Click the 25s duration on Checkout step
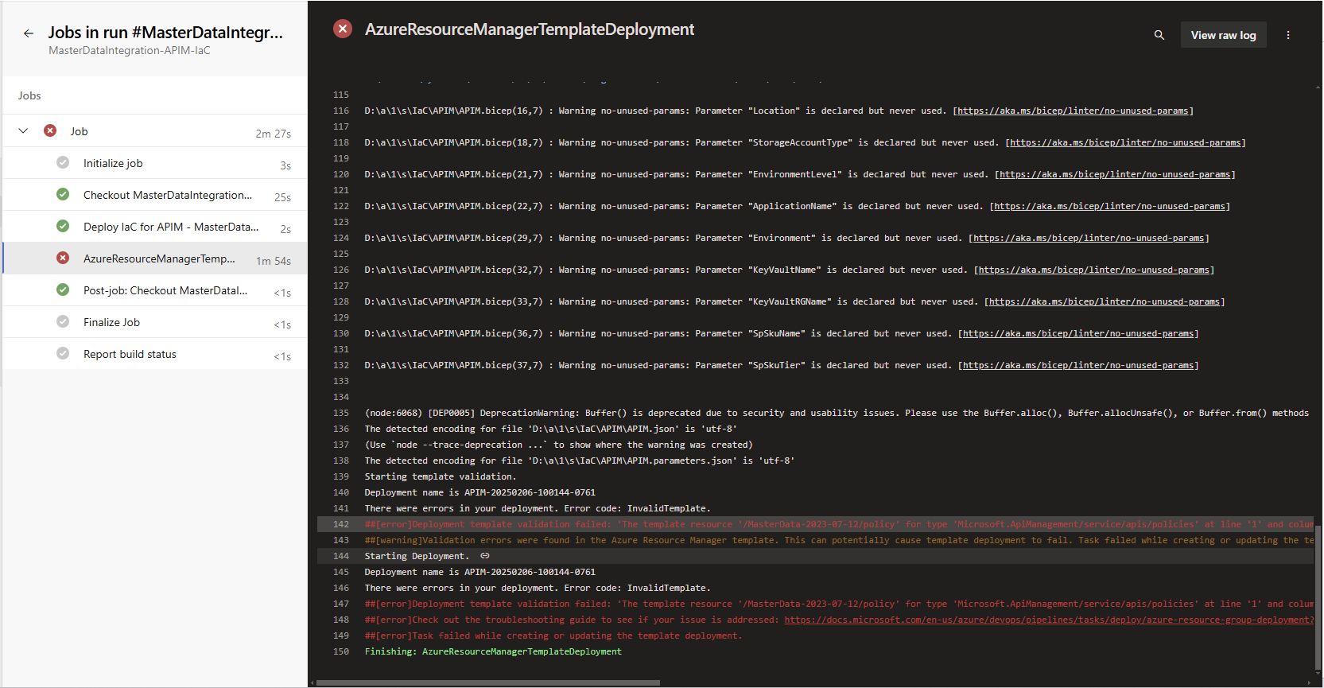This screenshot has height=688, width=1324. click(282, 197)
